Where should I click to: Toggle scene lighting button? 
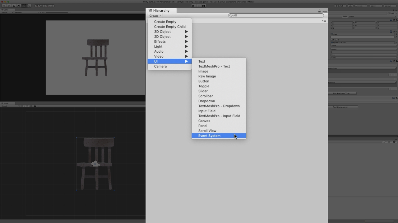[27, 106]
